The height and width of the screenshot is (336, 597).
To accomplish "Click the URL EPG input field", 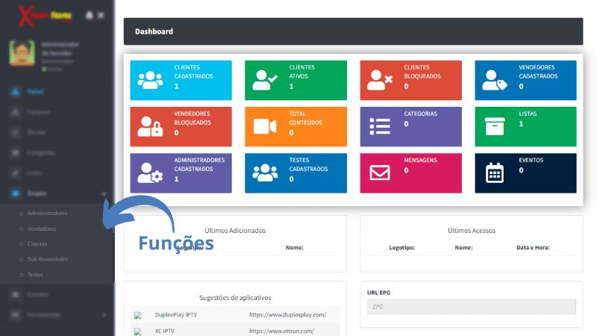I will [x=471, y=307].
